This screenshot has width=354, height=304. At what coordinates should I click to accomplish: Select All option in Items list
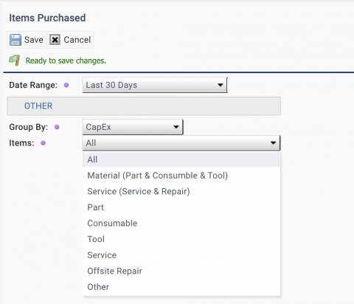(181, 159)
